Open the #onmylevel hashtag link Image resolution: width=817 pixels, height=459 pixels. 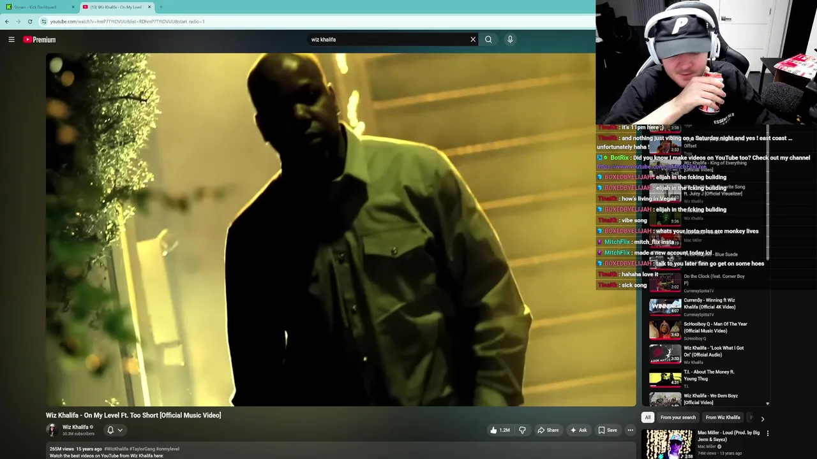coord(167,449)
